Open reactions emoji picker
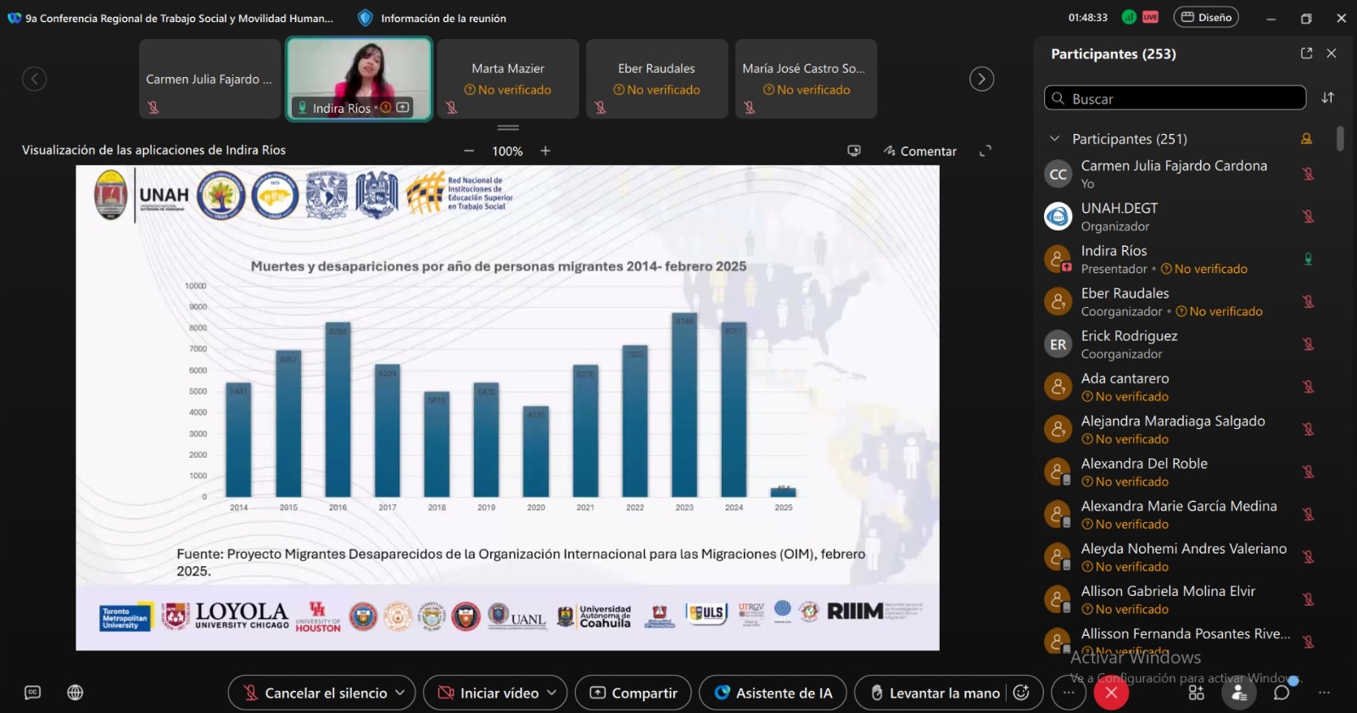The height and width of the screenshot is (713, 1357). click(1022, 693)
